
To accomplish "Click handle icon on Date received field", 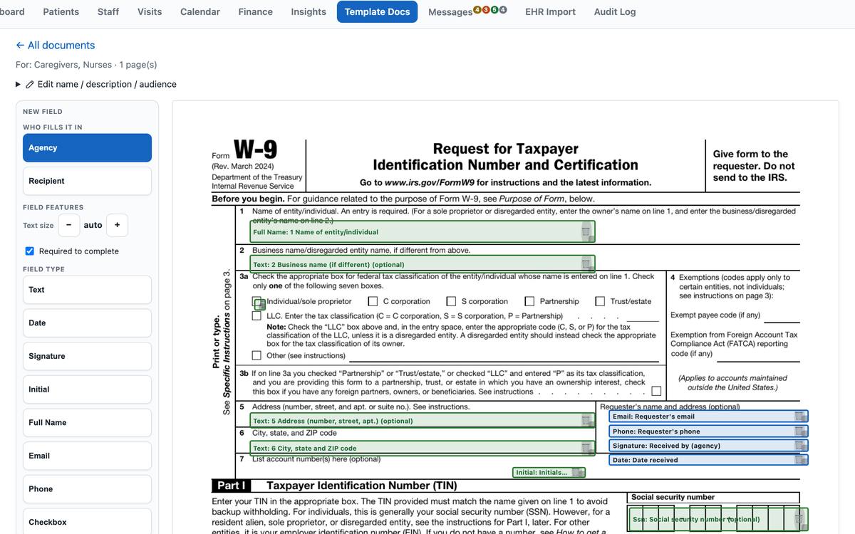I will point(801,460).
